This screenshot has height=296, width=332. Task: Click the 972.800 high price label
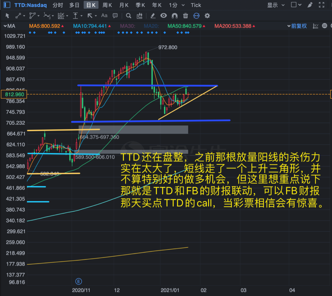click(x=168, y=47)
